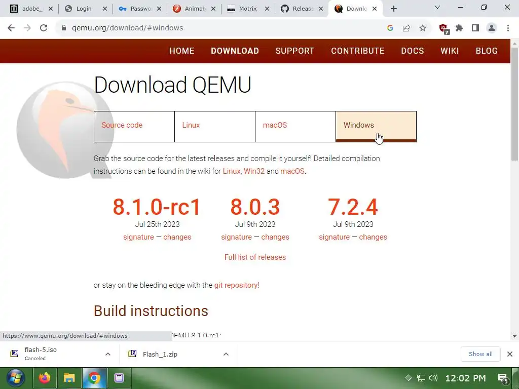Open the volume speaker tray icon

433,378
